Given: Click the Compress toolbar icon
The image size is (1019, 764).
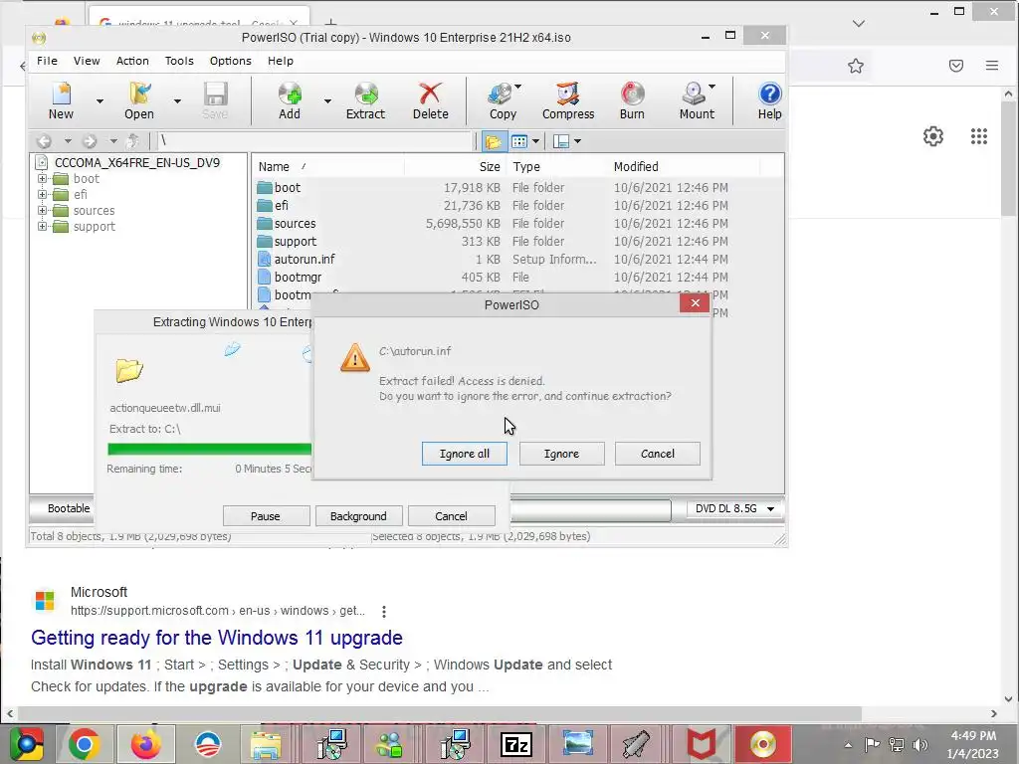Looking at the screenshot, I should 568,100.
